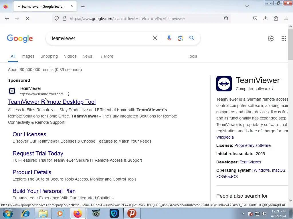Screen dimensions: 293x219
Task: Expand the list all tabs chevron
Action: pyautogui.click(x=247, y=6)
